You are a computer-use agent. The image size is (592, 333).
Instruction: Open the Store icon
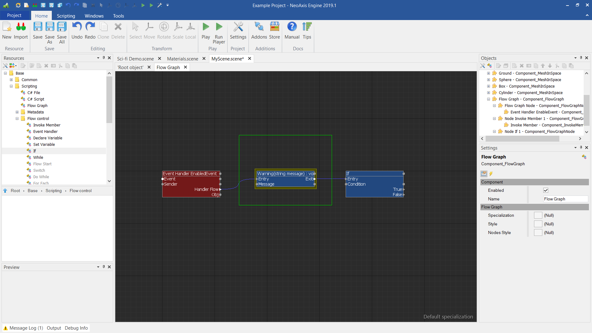274,30
